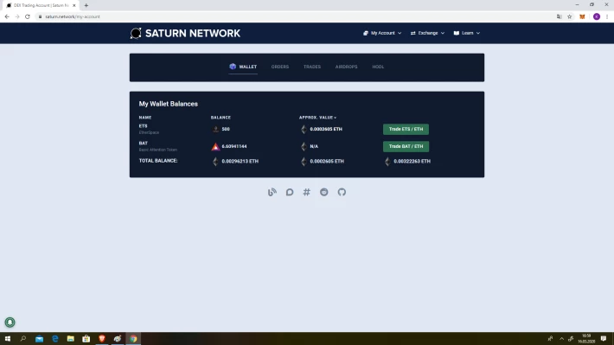Screen dimensions: 614x345
Task: Click the SATURN NETWORK title link
Action: 193,33
